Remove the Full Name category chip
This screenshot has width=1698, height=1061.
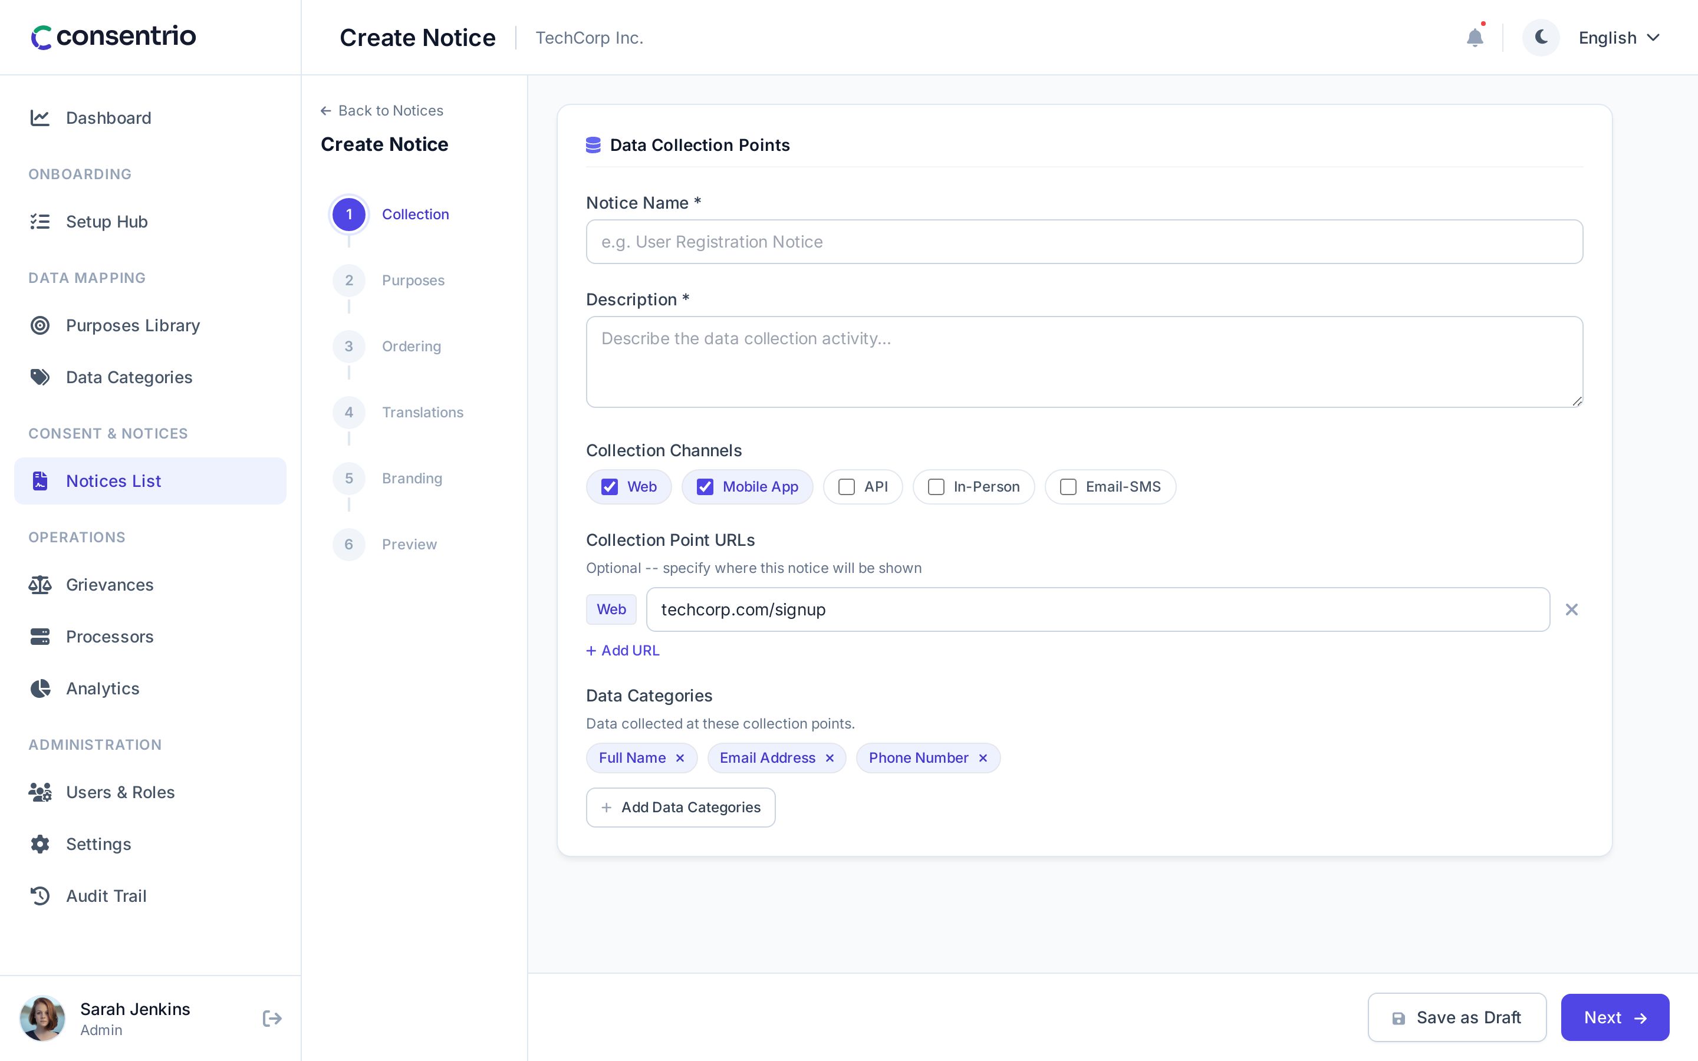click(x=680, y=758)
